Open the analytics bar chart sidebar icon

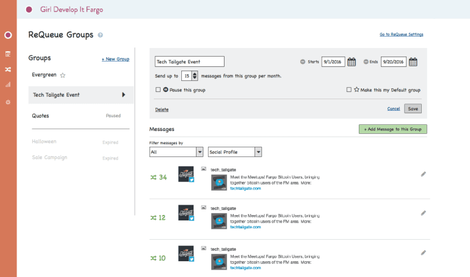(8, 85)
